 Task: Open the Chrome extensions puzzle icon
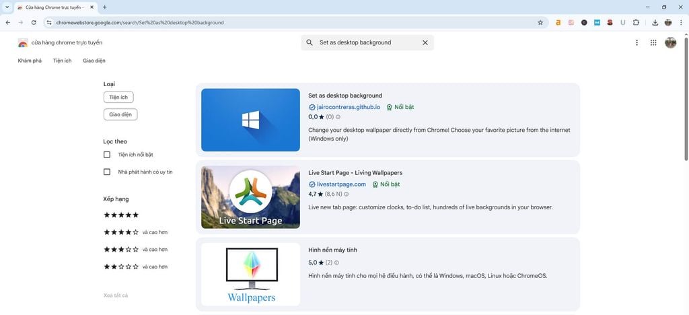(x=636, y=22)
